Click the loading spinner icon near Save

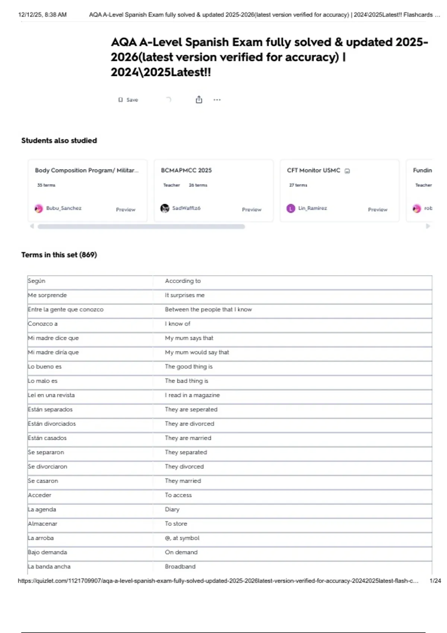[x=169, y=99]
